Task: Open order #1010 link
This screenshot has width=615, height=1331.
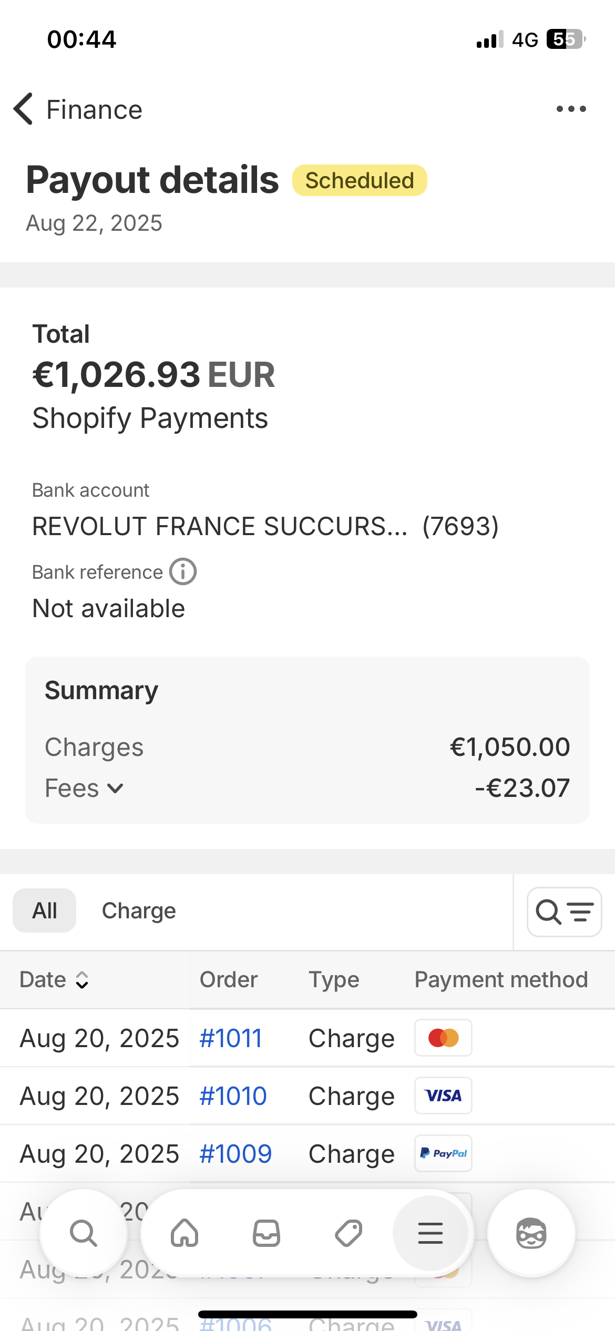Action: tap(233, 1096)
